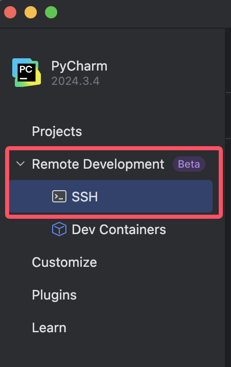Select the SSH text label
231x367 pixels.
click(x=84, y=197)
